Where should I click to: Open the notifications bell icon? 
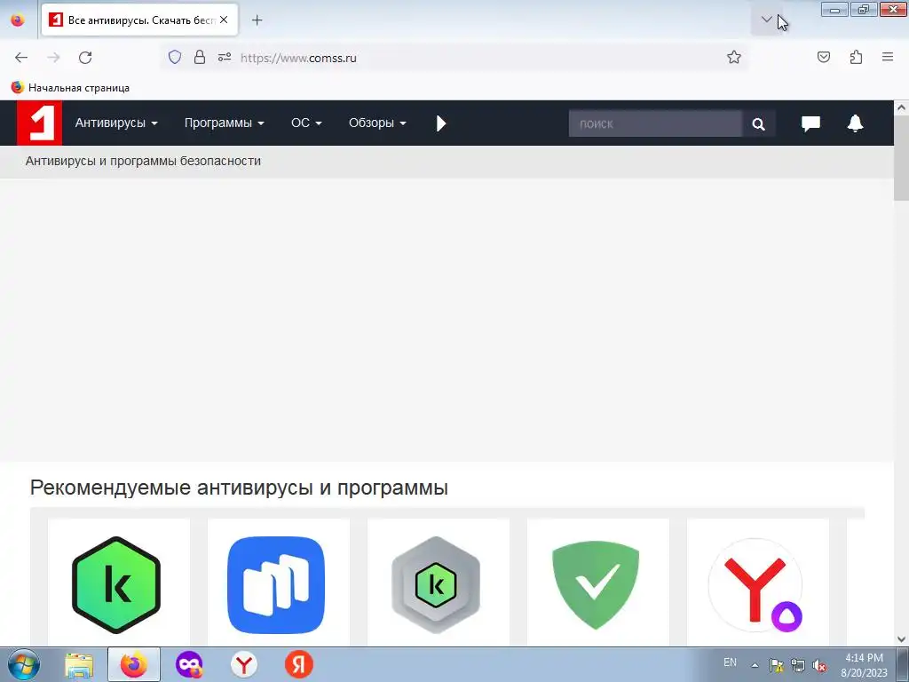tap(855, 123)
